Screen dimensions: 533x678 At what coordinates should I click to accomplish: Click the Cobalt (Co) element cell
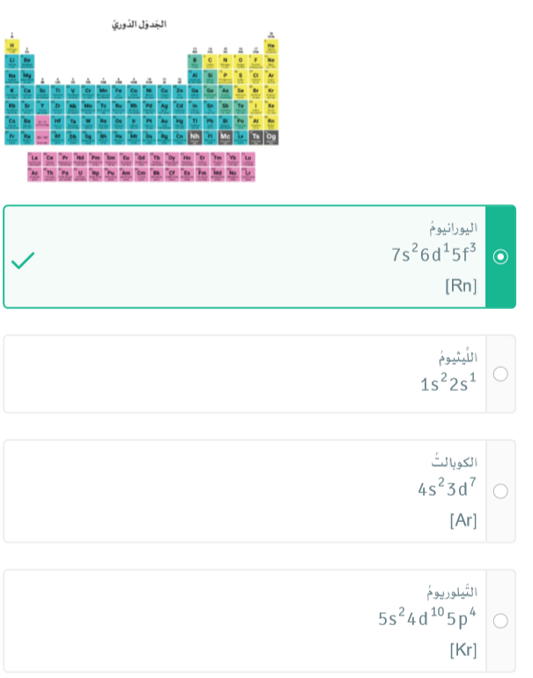pyautogui.click(x=134, y=91)
